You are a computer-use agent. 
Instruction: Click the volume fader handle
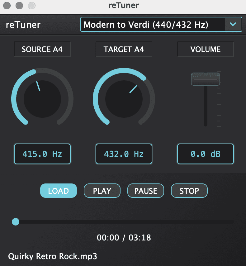click(x=206, y=79)
